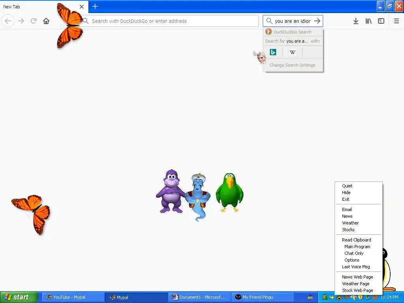The image size is (404, 303).
Task: Select DuckDuckGo Search suggestion header
Action: tap(293, 32)
